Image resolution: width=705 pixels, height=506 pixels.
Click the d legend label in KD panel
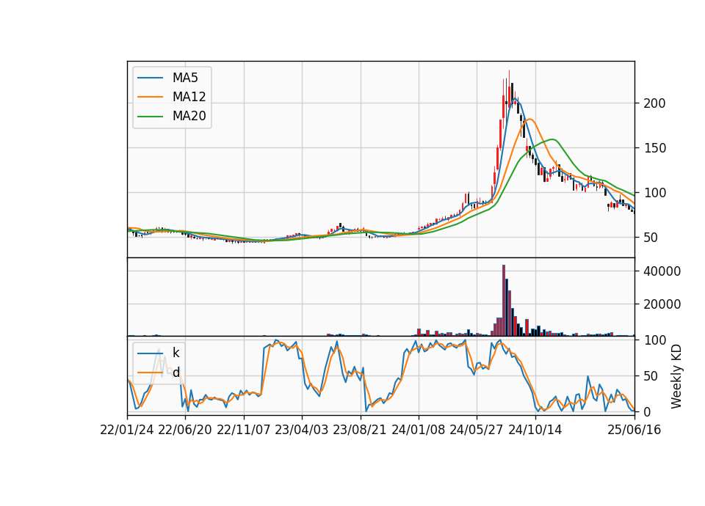[176, 373]
